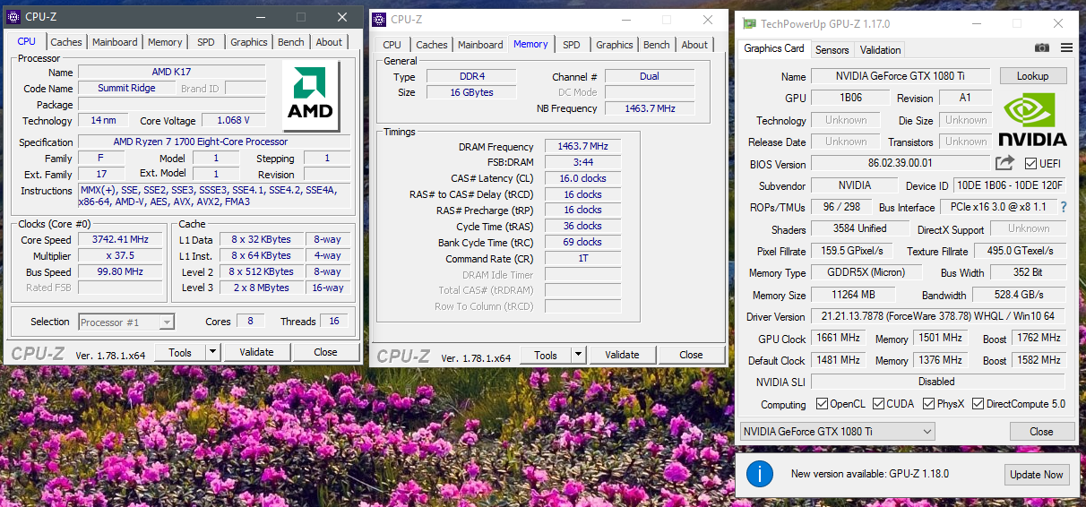The width and height of the screenshot is (1086, 507).
Task: Open Mainboard tab in left CPU-Z
Action: [115, 42]
